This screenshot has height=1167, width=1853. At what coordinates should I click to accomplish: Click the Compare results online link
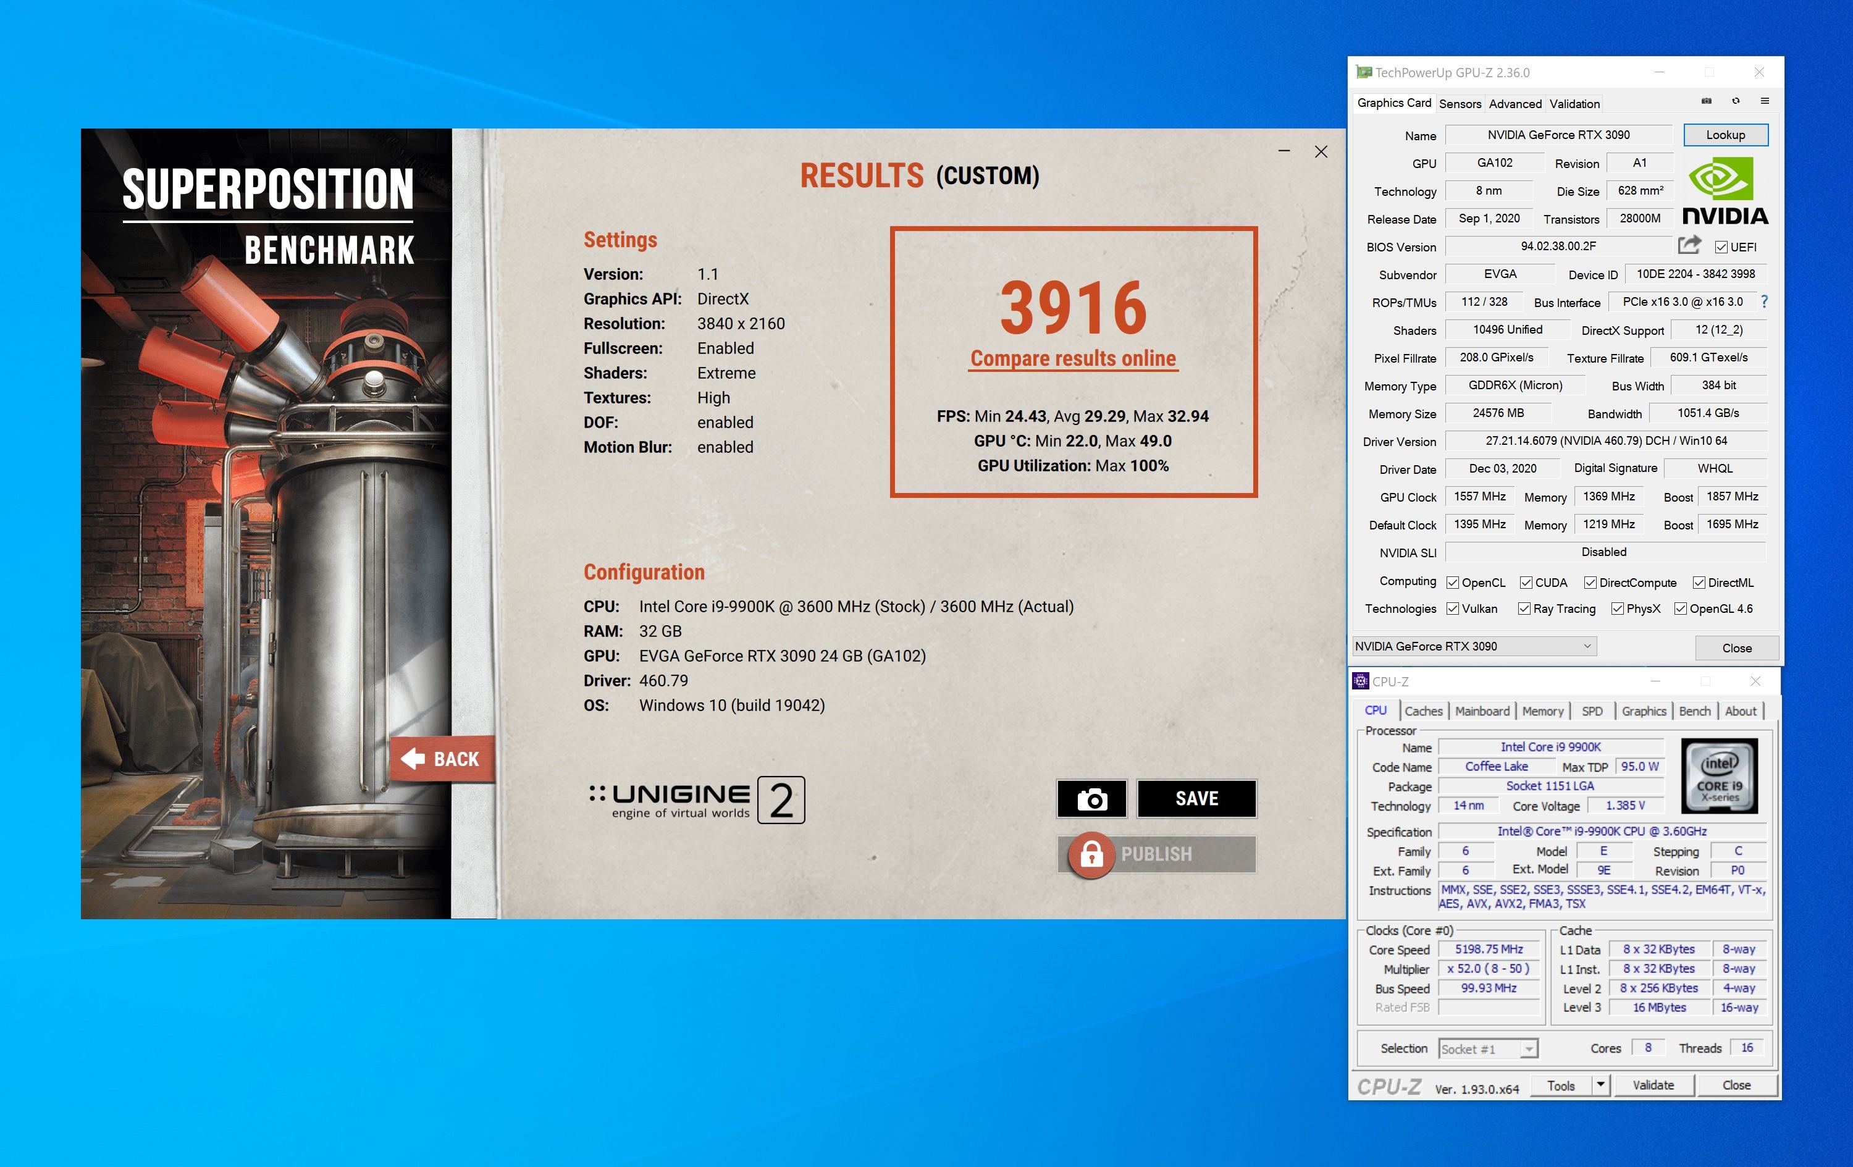click(1073, 359)
